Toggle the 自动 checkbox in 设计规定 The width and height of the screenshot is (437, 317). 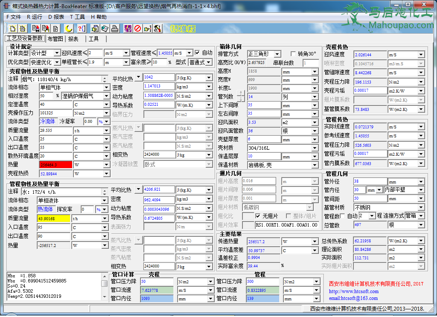197,53
